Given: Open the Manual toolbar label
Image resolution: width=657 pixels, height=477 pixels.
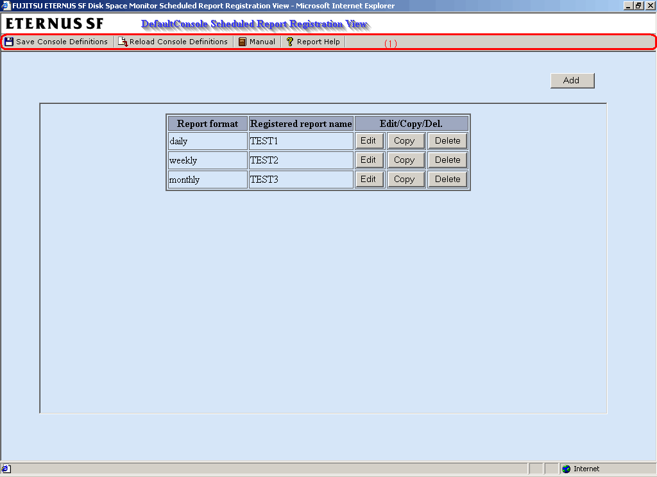Looking at the screenshot, I should [262, 42].
